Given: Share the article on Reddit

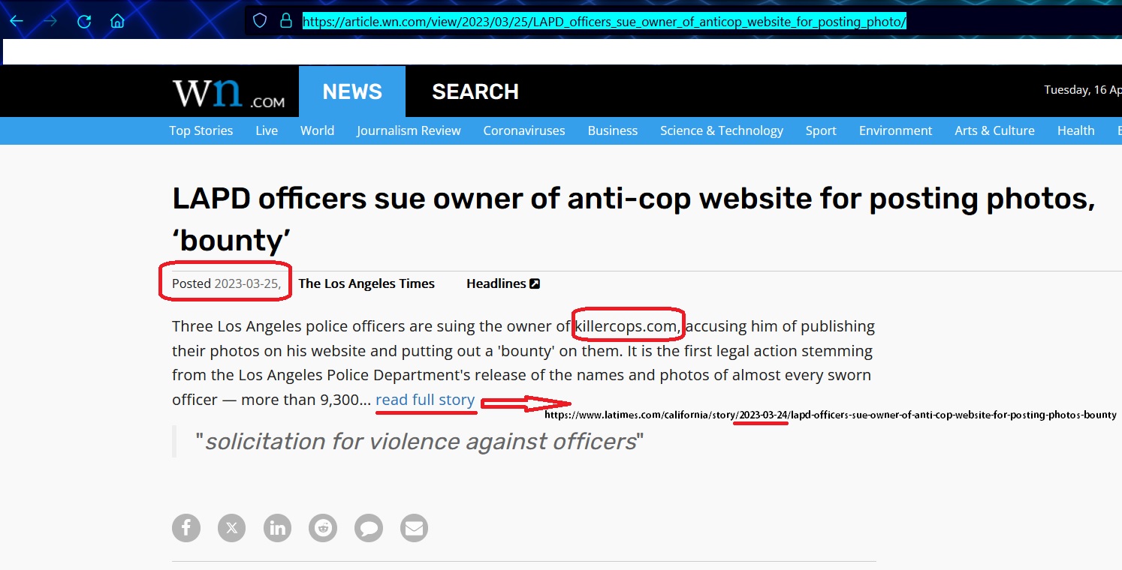Looking at the screenshot, I should (323, 528).
